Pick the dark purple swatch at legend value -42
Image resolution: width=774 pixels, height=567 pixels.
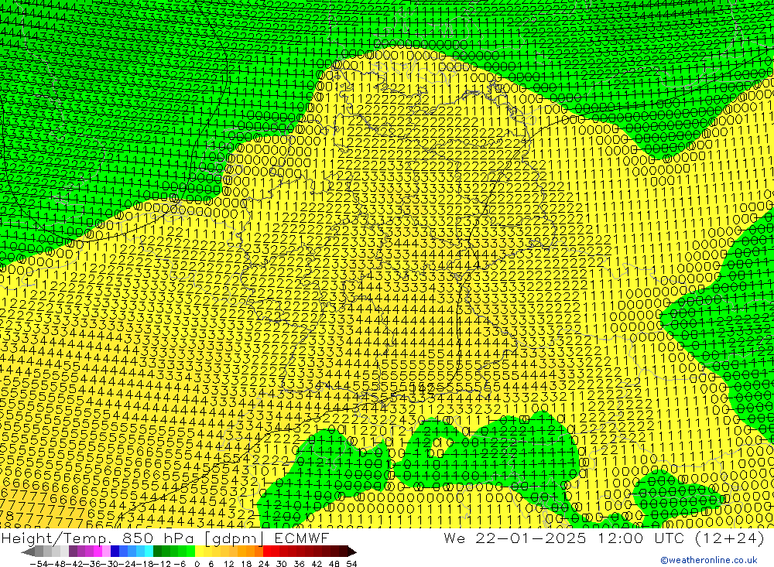point(73,552)
